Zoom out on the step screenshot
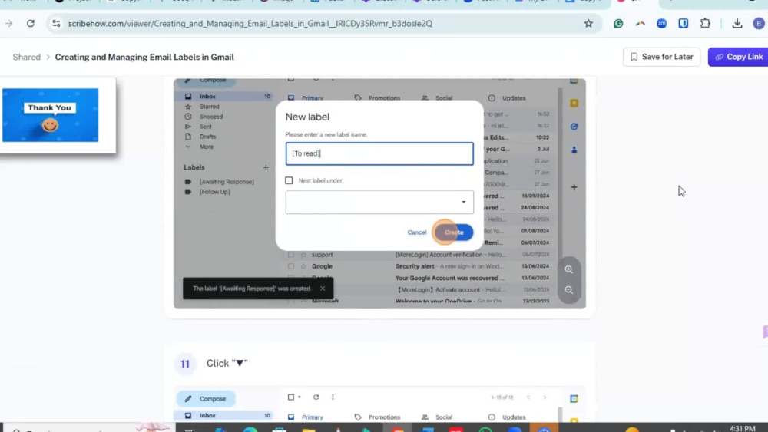This screenshot has width=768, height=432. [x=568, y=289]
